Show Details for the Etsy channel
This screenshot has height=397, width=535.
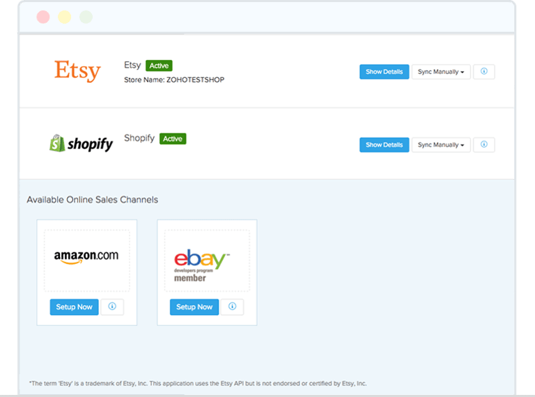pyautogui.click(x=385, y=72)
